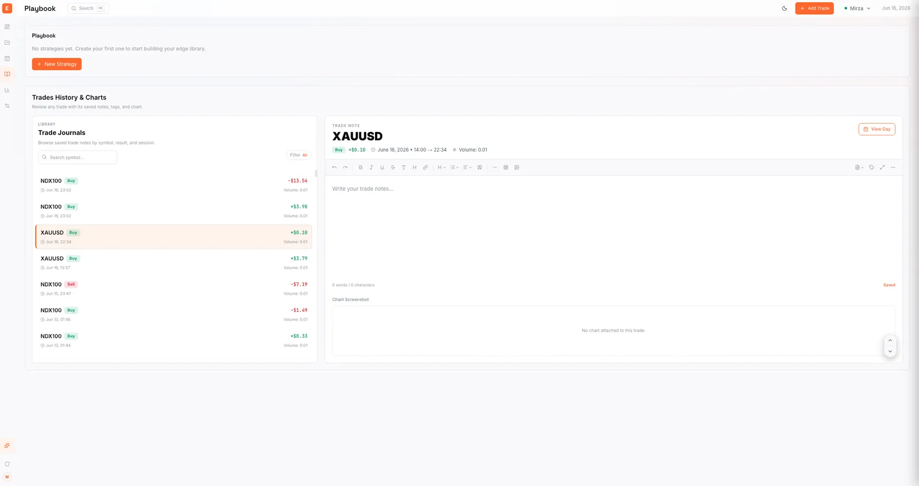Select NDX100 trade with +$0.33 profit
This screenshot has width=919, height=486.
click(173, 340)
